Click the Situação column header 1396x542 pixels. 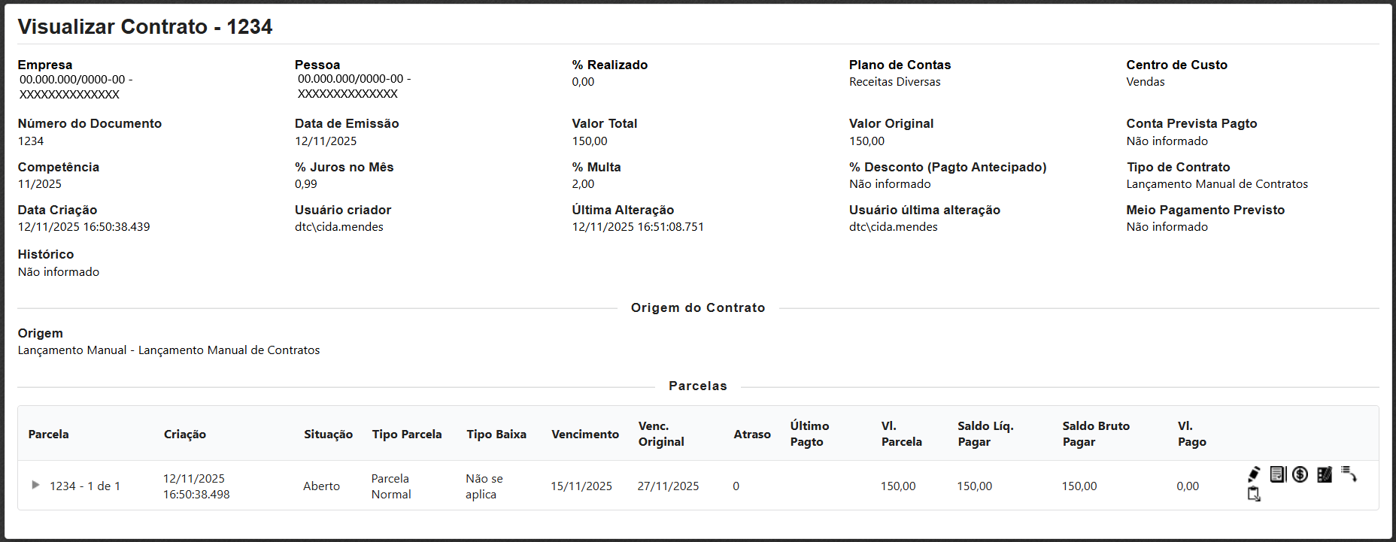[x=328, y=434]
